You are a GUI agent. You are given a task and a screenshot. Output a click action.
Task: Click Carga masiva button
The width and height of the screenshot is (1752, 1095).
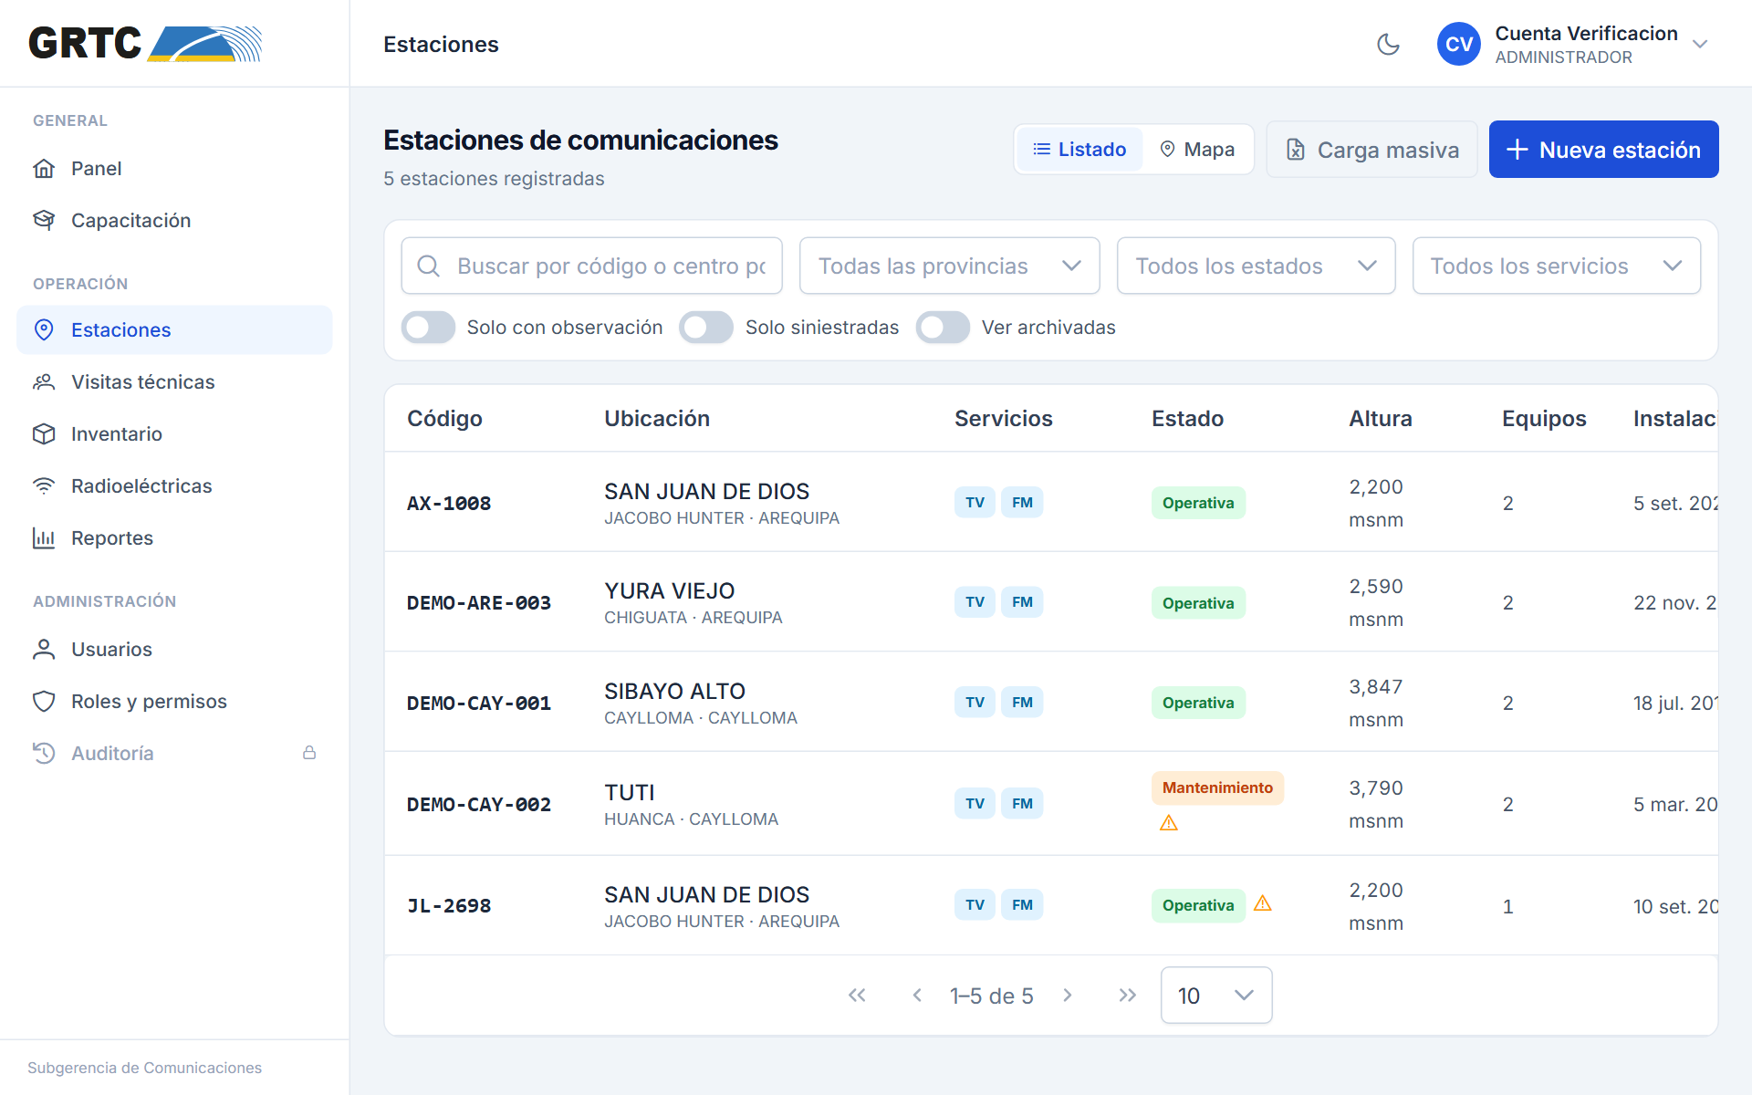pyautogui.click(x=1371, y=150)
